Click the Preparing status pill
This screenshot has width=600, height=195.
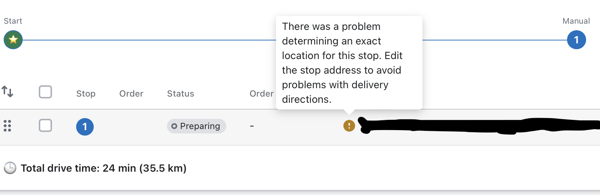197,126
